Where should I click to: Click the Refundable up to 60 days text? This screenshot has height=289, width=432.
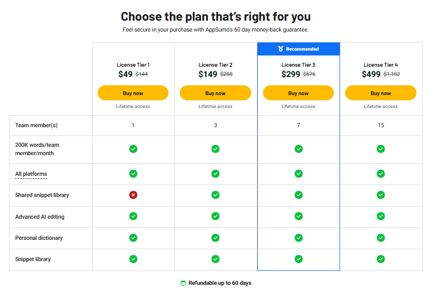pos(220,283)
